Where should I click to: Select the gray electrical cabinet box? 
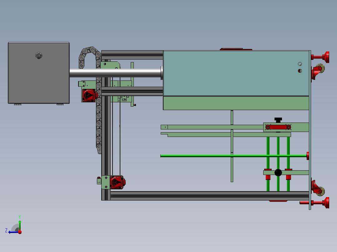(39, 73)
